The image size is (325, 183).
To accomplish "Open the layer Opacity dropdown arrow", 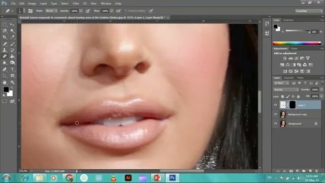I will pyautogui.click(x=321, y=89).
